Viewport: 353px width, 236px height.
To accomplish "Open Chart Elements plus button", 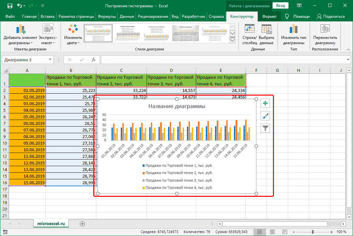I will [265, 103].
